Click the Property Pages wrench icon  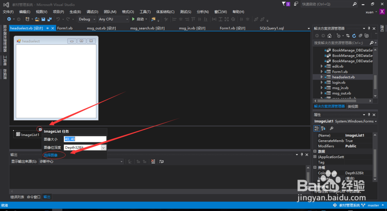tap(332, 128)
